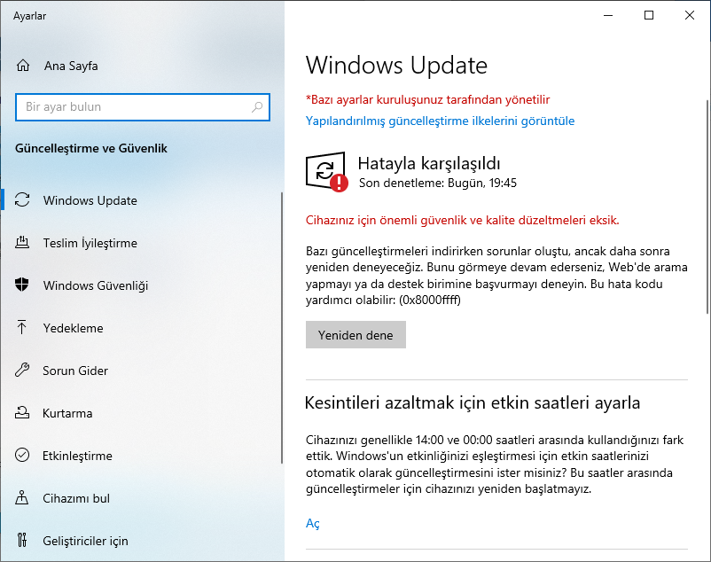Minimize the Ayarlar window

click(x=608, y=15)
